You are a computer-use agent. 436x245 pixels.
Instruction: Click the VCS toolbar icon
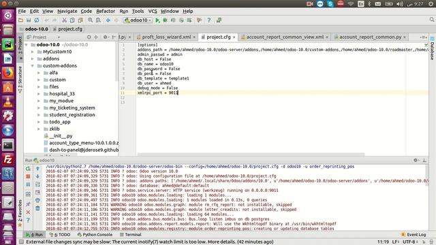[x=219, y=20]
